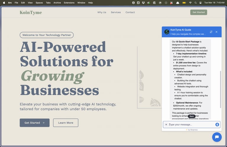Open the Spaces menu
Image resolution: width=227 pixels, height=147 pixels.
(39, 3)
